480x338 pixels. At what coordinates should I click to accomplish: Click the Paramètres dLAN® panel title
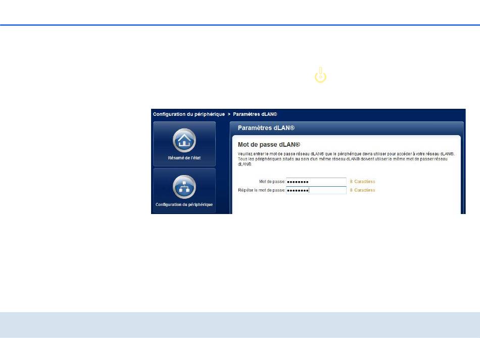coord(266,128)
